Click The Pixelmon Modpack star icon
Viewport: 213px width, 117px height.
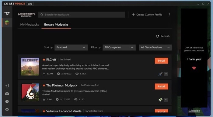pos(44,85)
